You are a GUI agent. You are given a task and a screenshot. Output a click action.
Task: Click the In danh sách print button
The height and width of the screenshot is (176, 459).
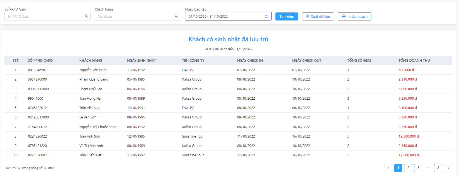click(x=354, y=16)
